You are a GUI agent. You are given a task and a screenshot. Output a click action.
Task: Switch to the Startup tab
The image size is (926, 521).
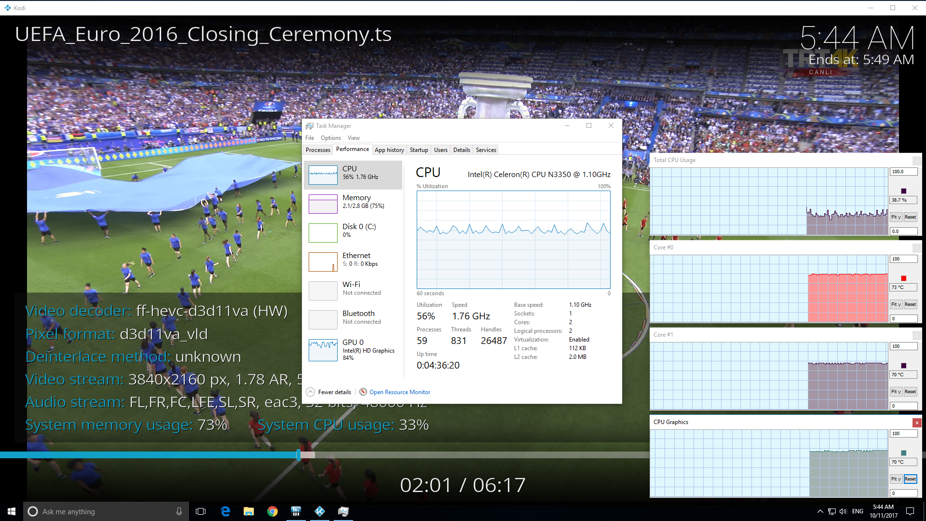pos(419,150)
